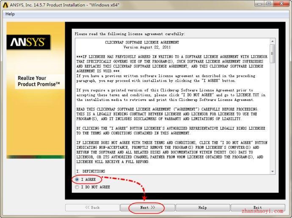Screen dimensions: 292x218
Task: Click the 'Version August 22, 2011' line
Action: pos(147,47)
